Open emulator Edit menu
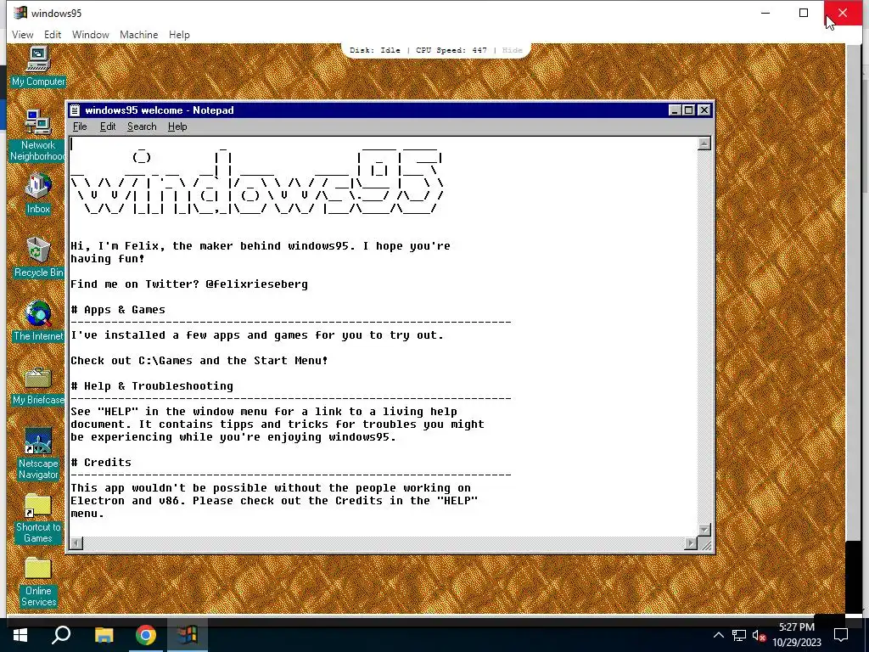The width and height of the screenshot is (869, 652). [53, 34]
